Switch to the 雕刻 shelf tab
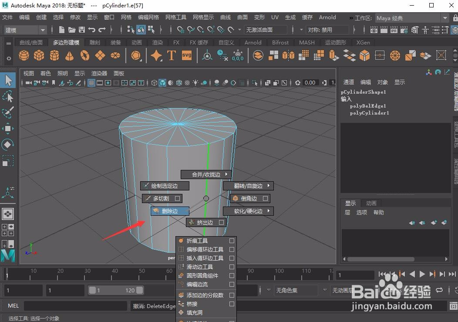This screenshot has height=322, width=458. point(94,42)
